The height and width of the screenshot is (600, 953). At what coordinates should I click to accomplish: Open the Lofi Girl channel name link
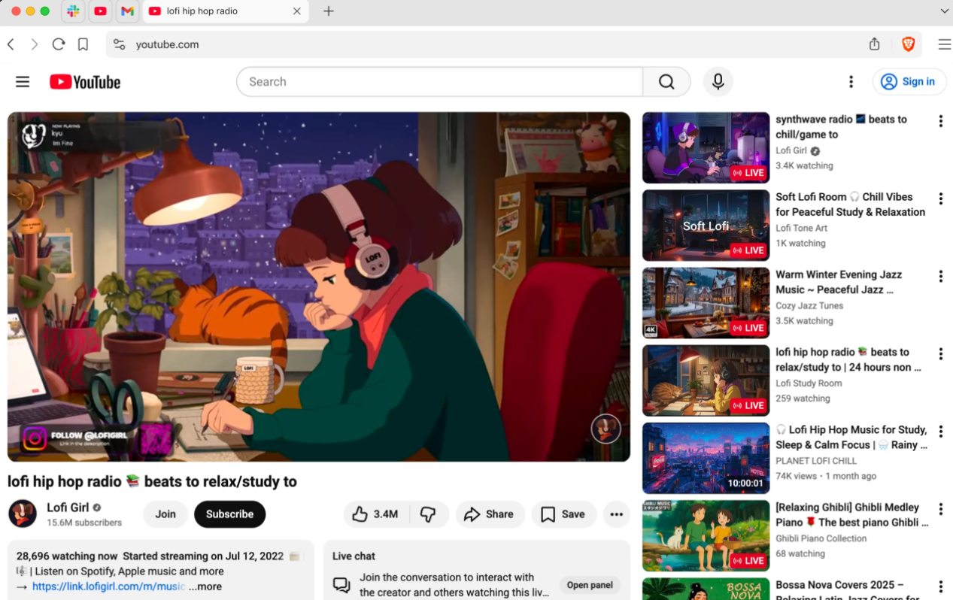coord(68,507)
